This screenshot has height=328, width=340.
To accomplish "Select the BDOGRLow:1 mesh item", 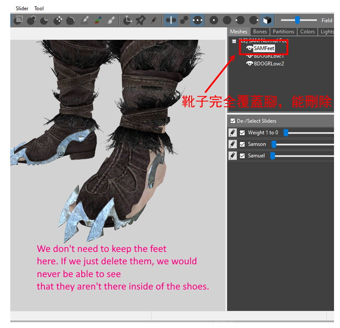I will coord(269,56).
